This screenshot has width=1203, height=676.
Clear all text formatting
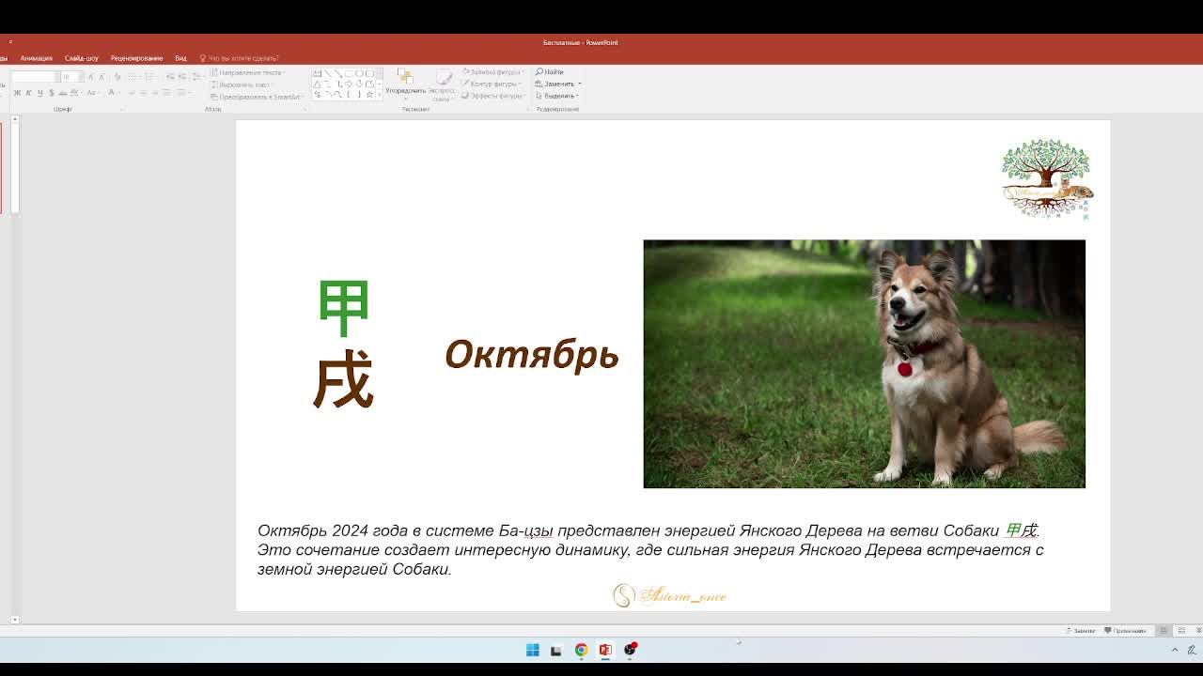coord(117,77)
